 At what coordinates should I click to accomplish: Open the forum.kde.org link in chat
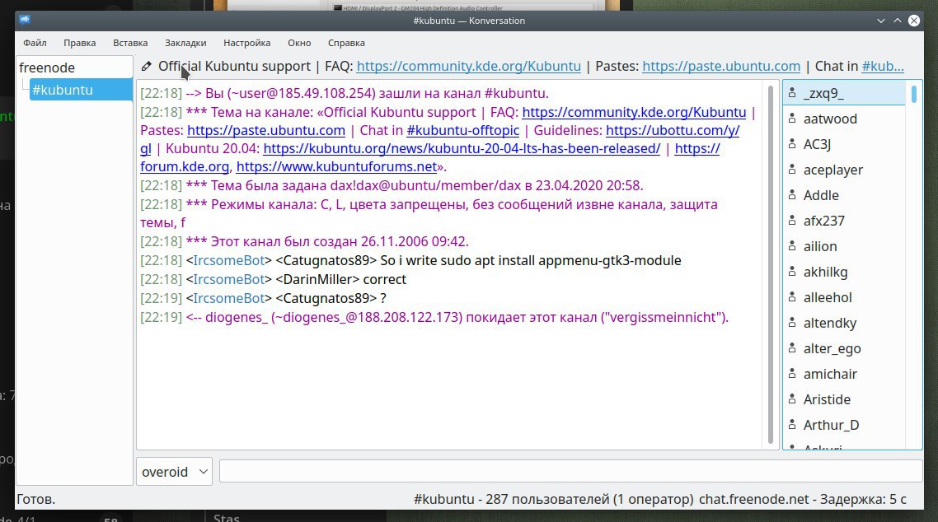(x=185, y=166)
